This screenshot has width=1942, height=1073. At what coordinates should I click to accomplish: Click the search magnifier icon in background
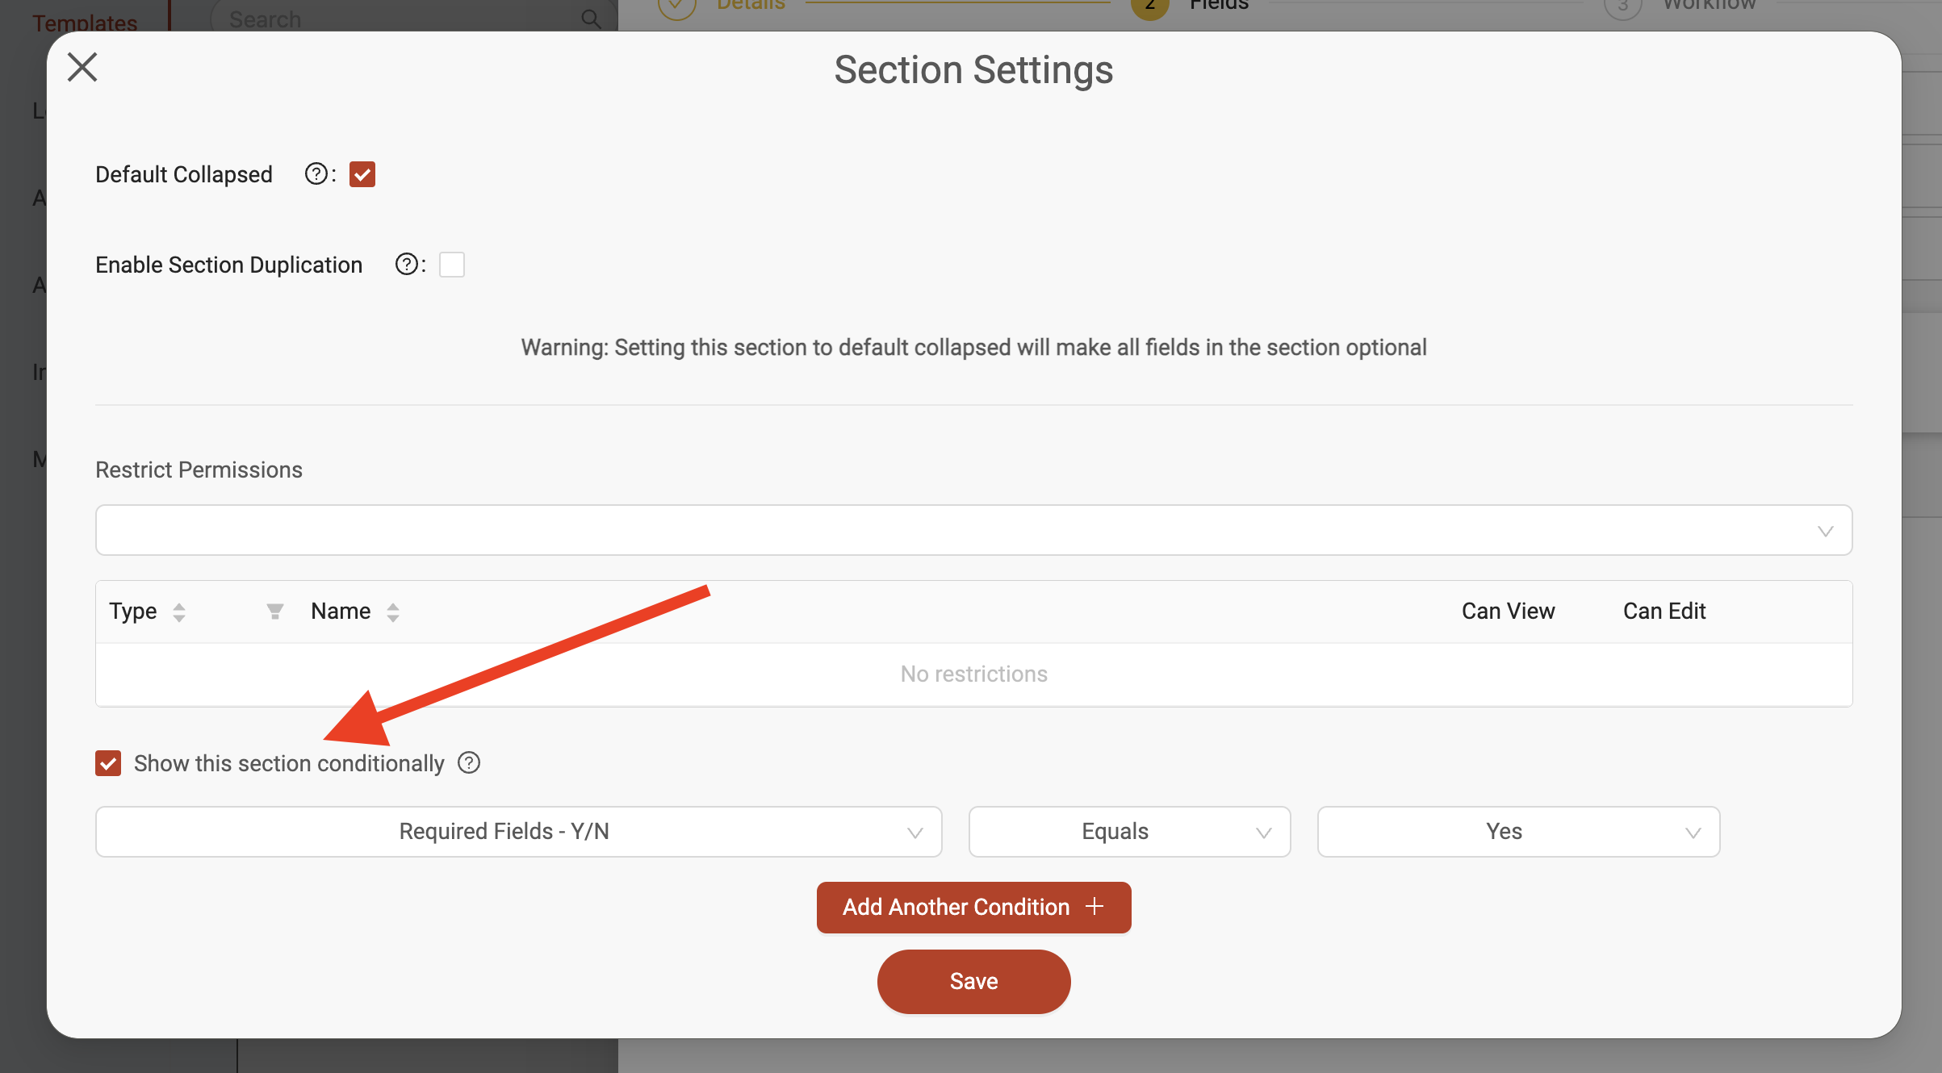[592, 19]
